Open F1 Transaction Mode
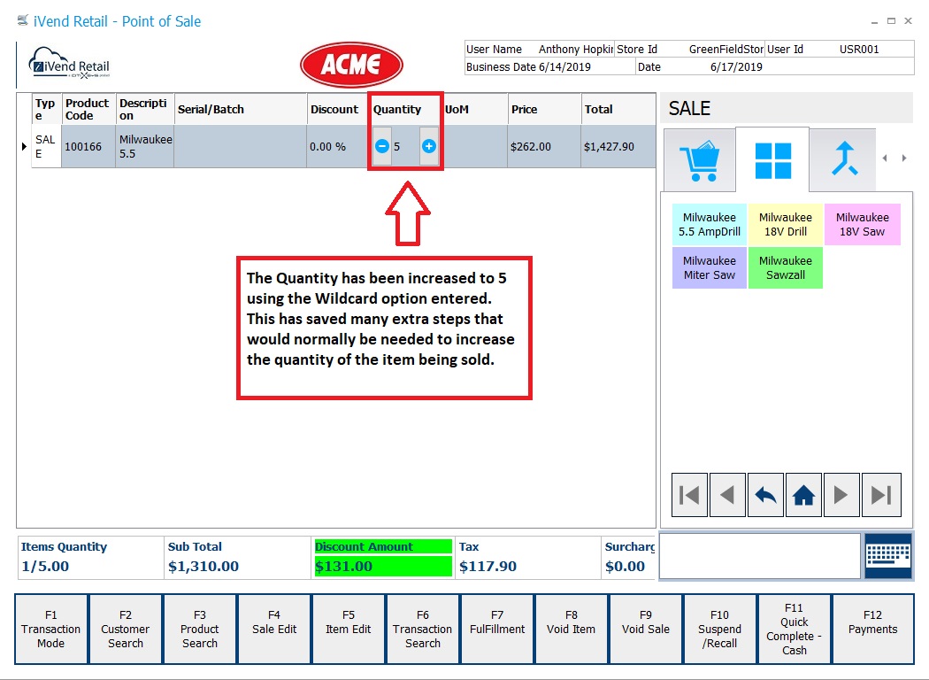The image size is (929, 680). tap(51, 629)
